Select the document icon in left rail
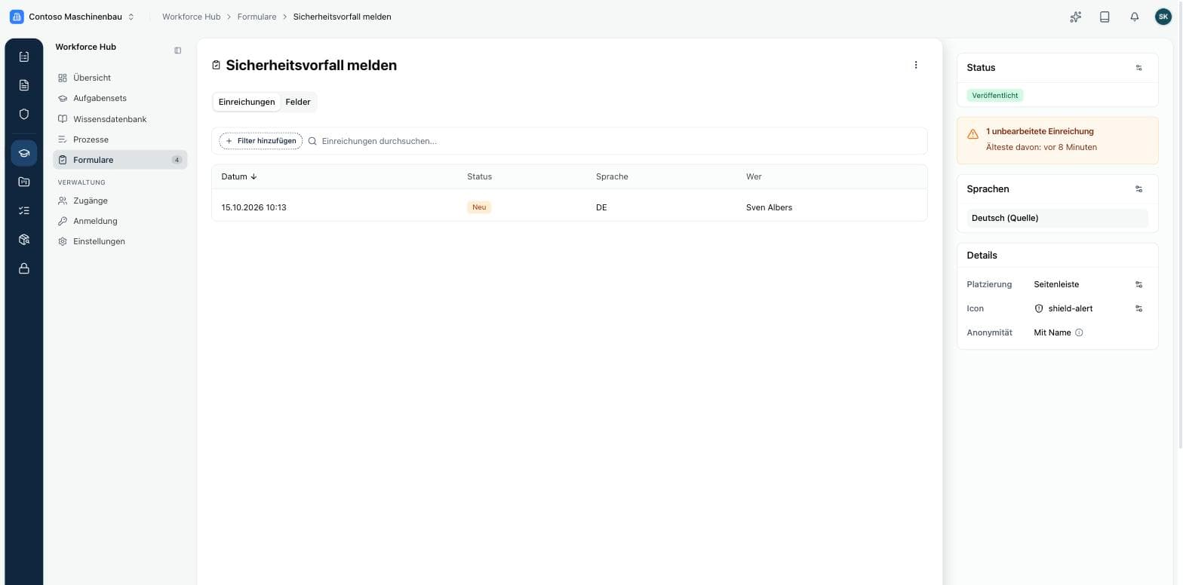 [x=24, y=85]
